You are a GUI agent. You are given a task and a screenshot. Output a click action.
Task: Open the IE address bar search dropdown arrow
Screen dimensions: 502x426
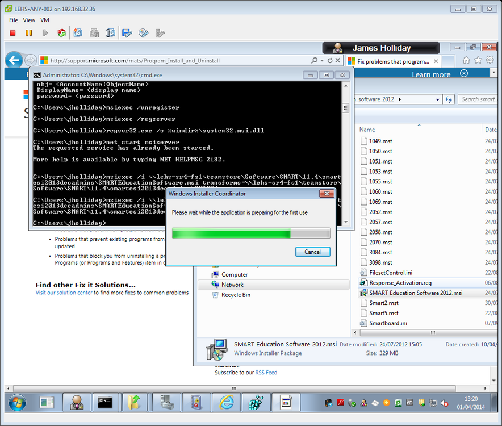322,60
